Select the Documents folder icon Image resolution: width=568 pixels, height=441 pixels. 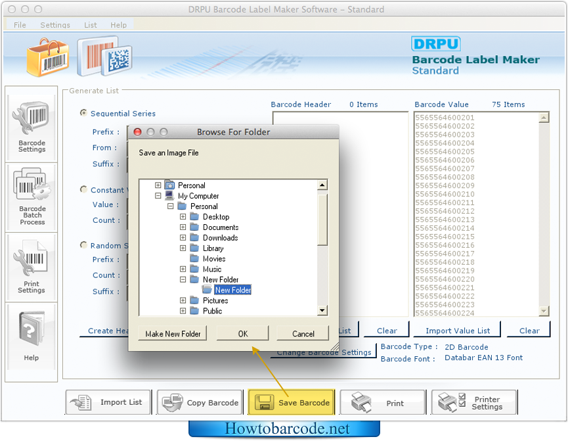tap(194, 227)
